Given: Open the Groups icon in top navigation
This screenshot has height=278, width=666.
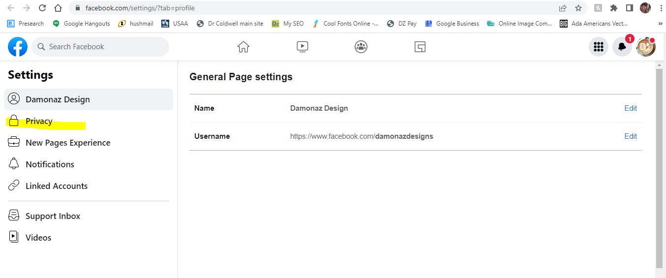Looking at the screenshot, I should pyautogui.click(x=361, y=47).
